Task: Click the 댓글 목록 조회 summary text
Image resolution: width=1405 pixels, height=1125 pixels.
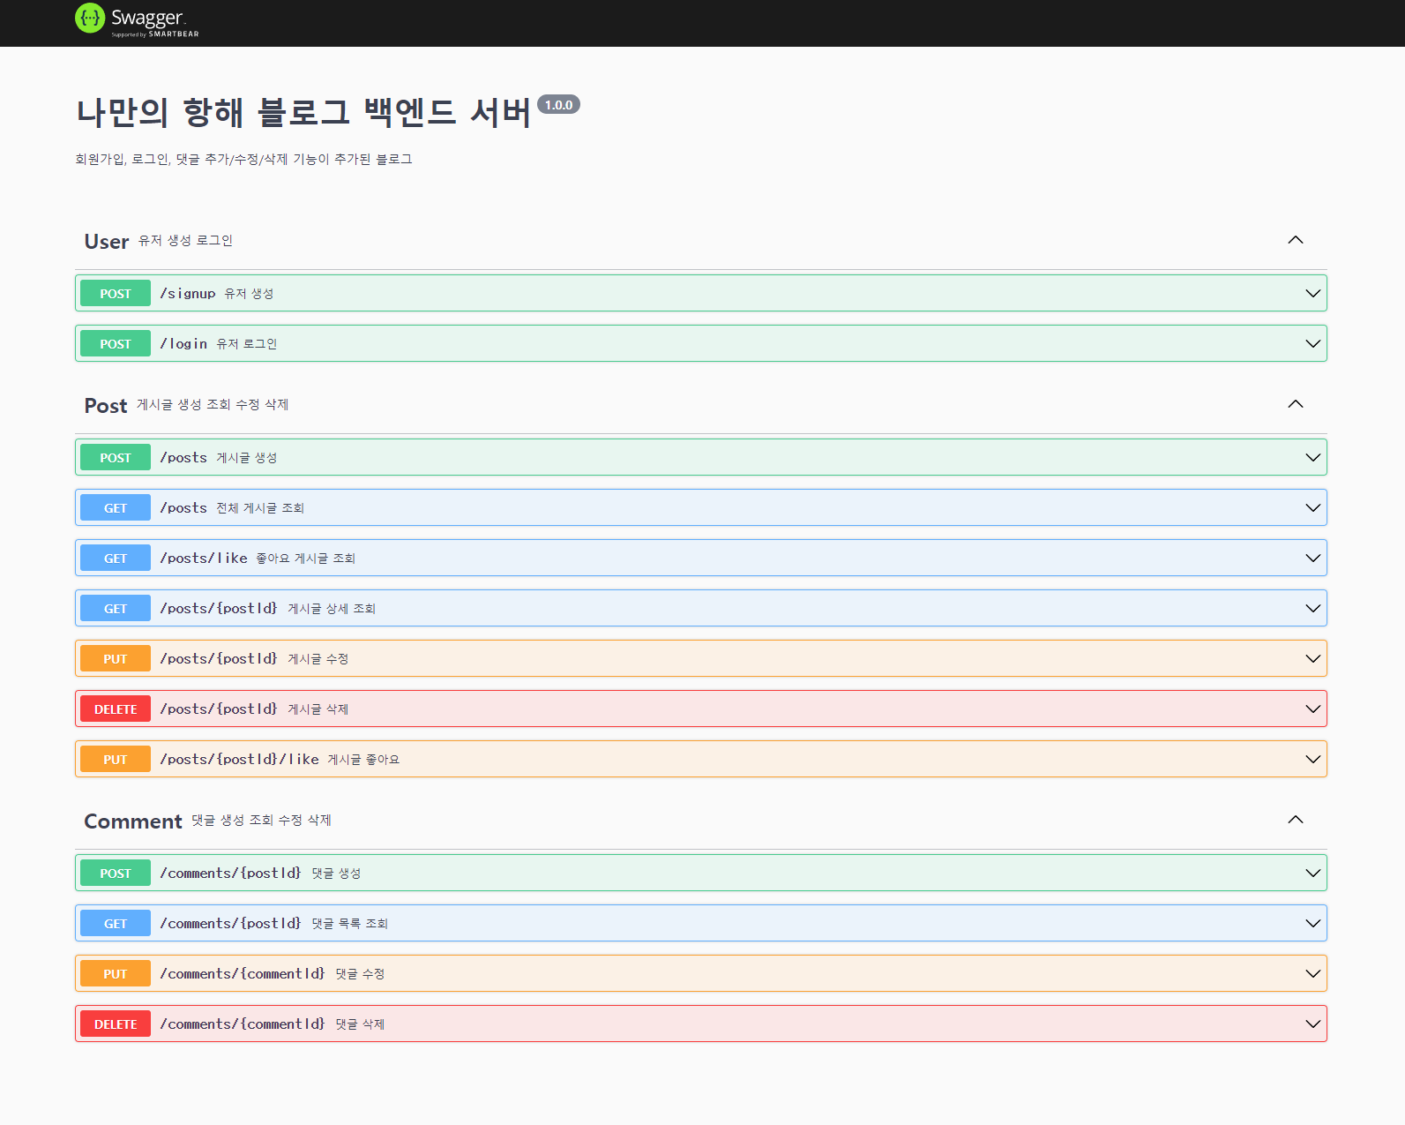Action: [350, 923]
